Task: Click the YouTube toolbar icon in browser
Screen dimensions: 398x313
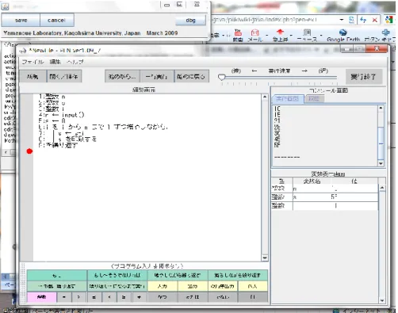Action: click(238, 32)
